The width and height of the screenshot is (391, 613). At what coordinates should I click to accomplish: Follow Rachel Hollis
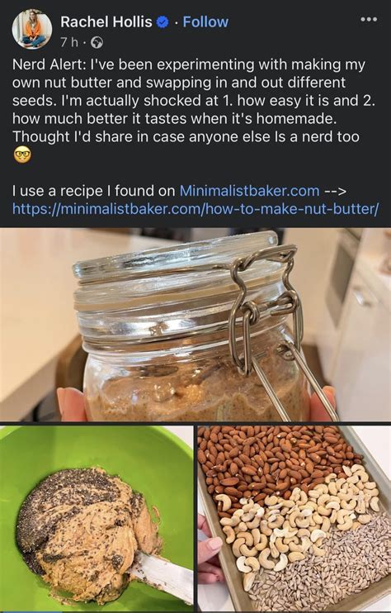(x=205, y=21)
